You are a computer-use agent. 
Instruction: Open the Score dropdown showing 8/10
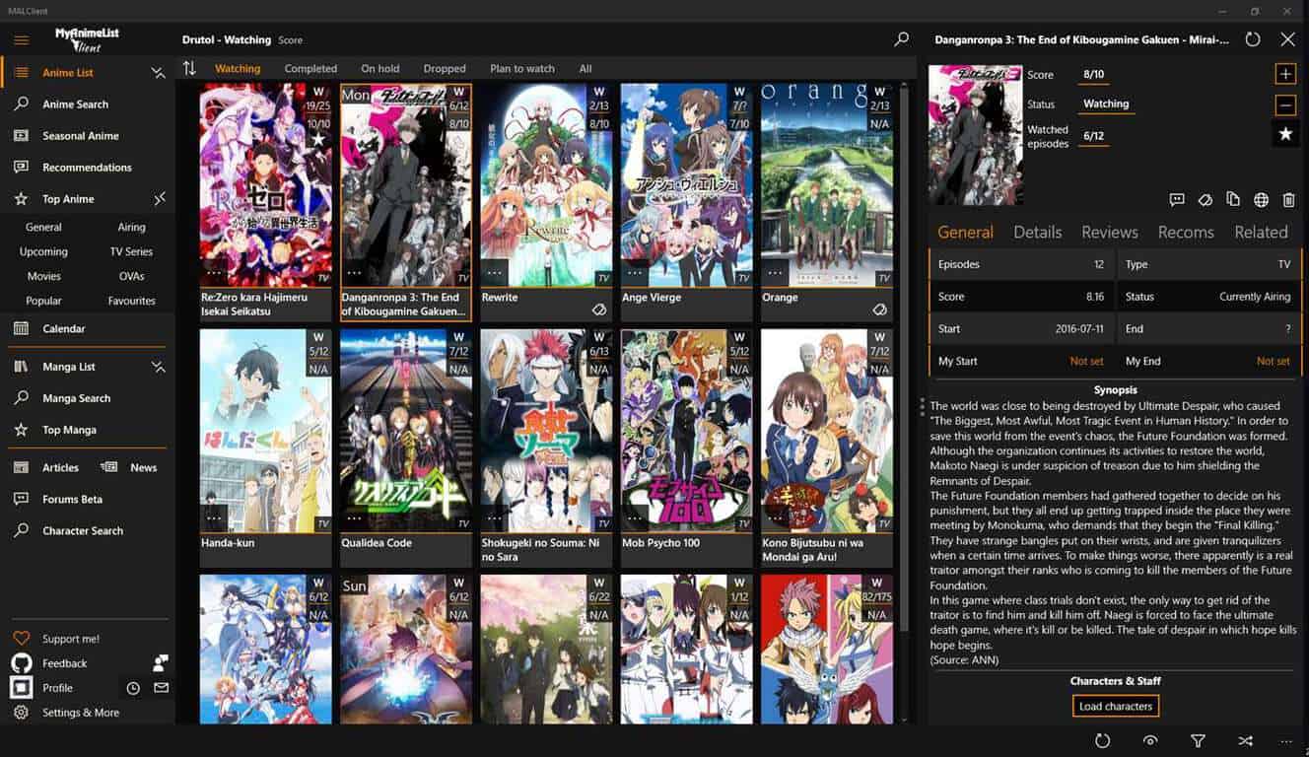coord(1093,75)
